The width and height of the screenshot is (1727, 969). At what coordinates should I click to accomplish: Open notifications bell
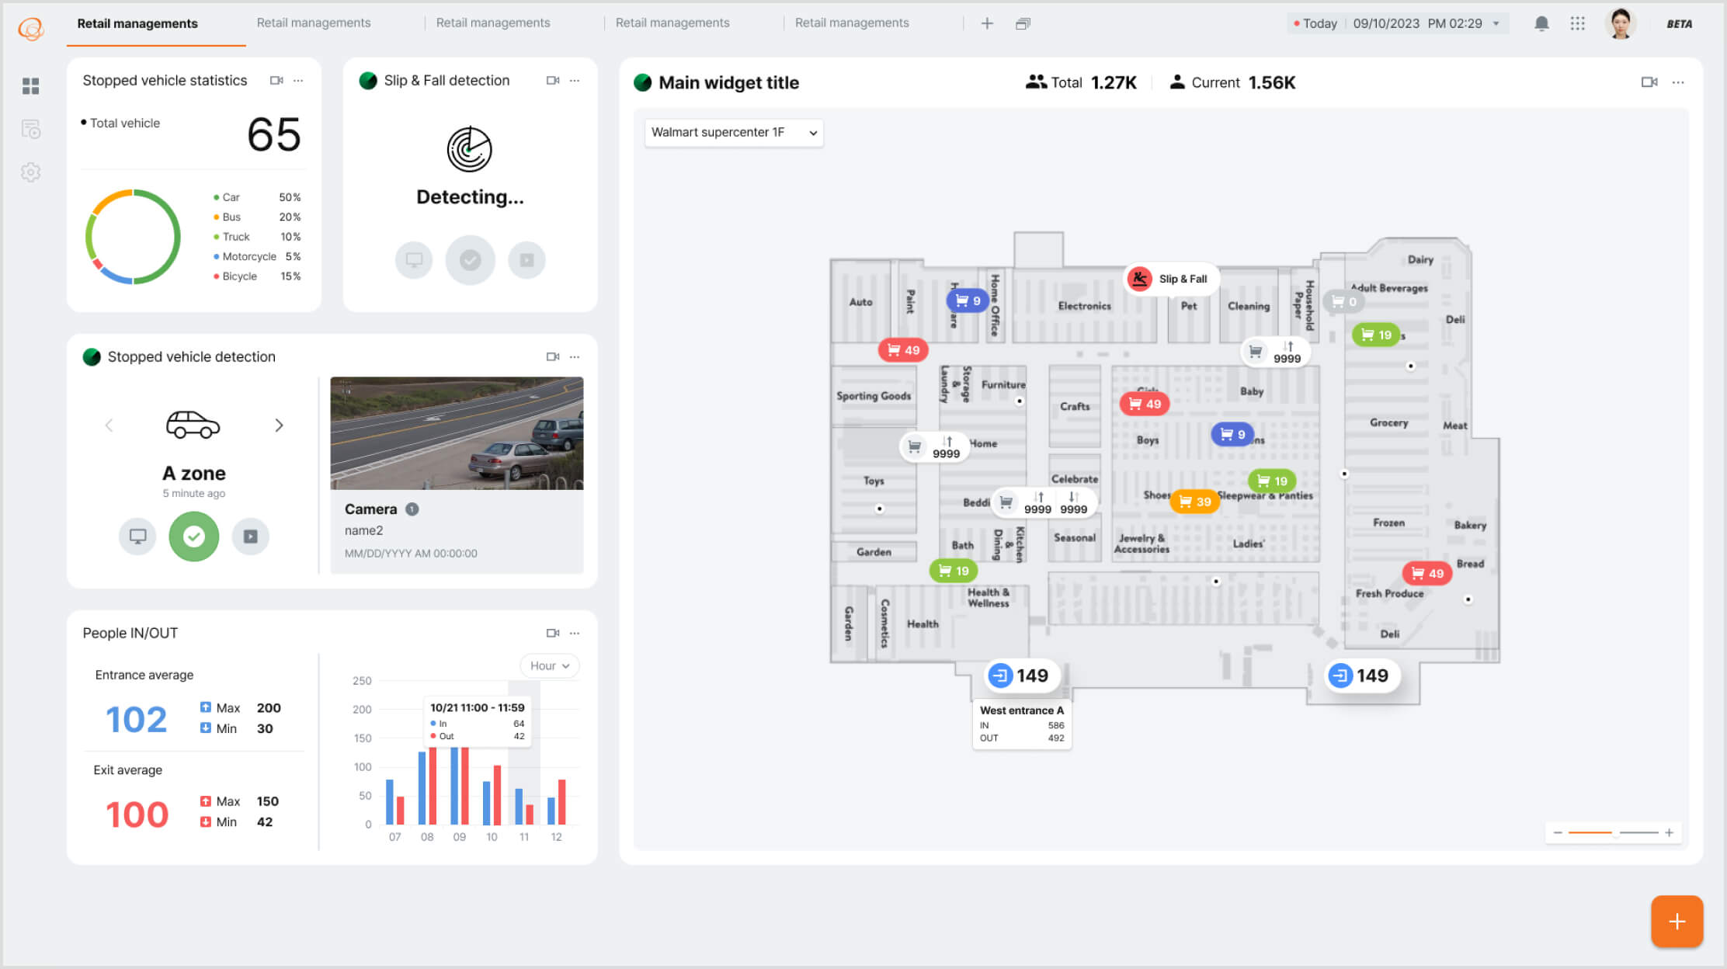coord(1541,23)
